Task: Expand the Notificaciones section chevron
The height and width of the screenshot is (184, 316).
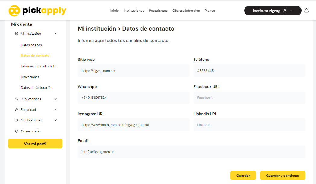Action: pyautogui.click(x=55, y=120)
